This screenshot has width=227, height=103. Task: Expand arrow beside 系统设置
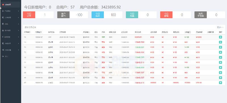coord(18,50)
